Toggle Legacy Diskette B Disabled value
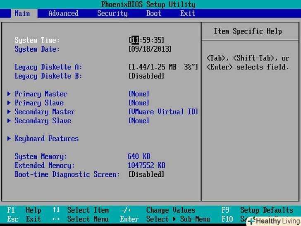Image resolution: width=301 pixels, height=226 pixels. pyautogui.click(x=146, y=76)
